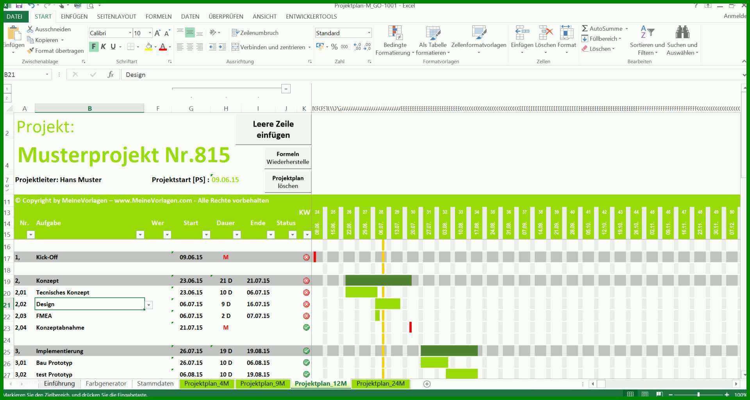Apply percent number format
Screen dimensions: 750x400
334,47
